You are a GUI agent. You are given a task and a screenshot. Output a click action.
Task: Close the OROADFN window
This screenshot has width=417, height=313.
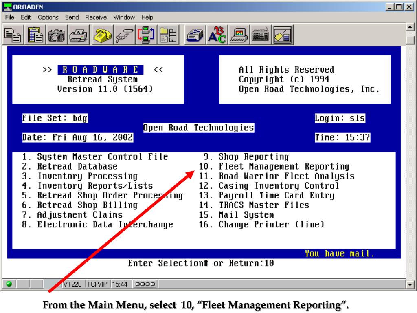coord(409,7)
